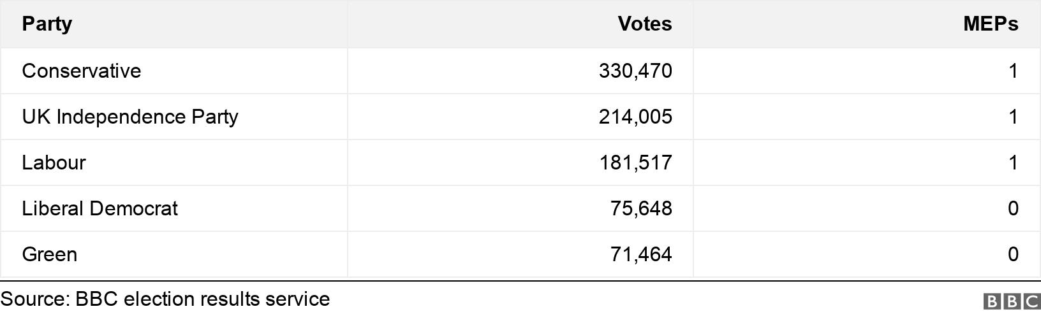Select the 75,648 votes value
The height and width of the screenshot is (316, 1041).
point(641,208)
